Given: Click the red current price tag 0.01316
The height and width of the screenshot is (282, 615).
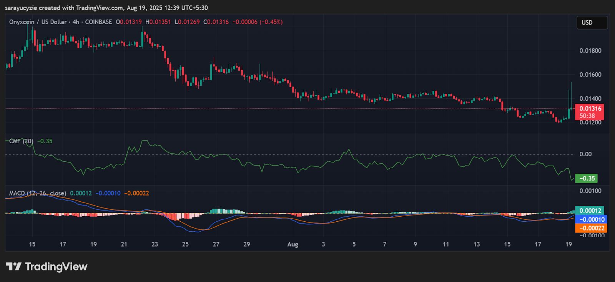Looking at the screenshot, I should coord(589,109).
